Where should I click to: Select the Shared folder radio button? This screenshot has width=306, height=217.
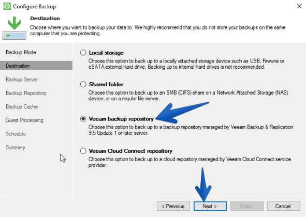(x=83, y=84)
